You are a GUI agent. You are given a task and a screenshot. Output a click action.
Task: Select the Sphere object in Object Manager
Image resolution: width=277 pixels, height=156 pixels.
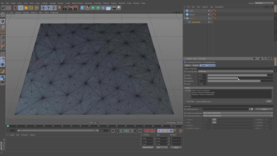coord(192,14)
